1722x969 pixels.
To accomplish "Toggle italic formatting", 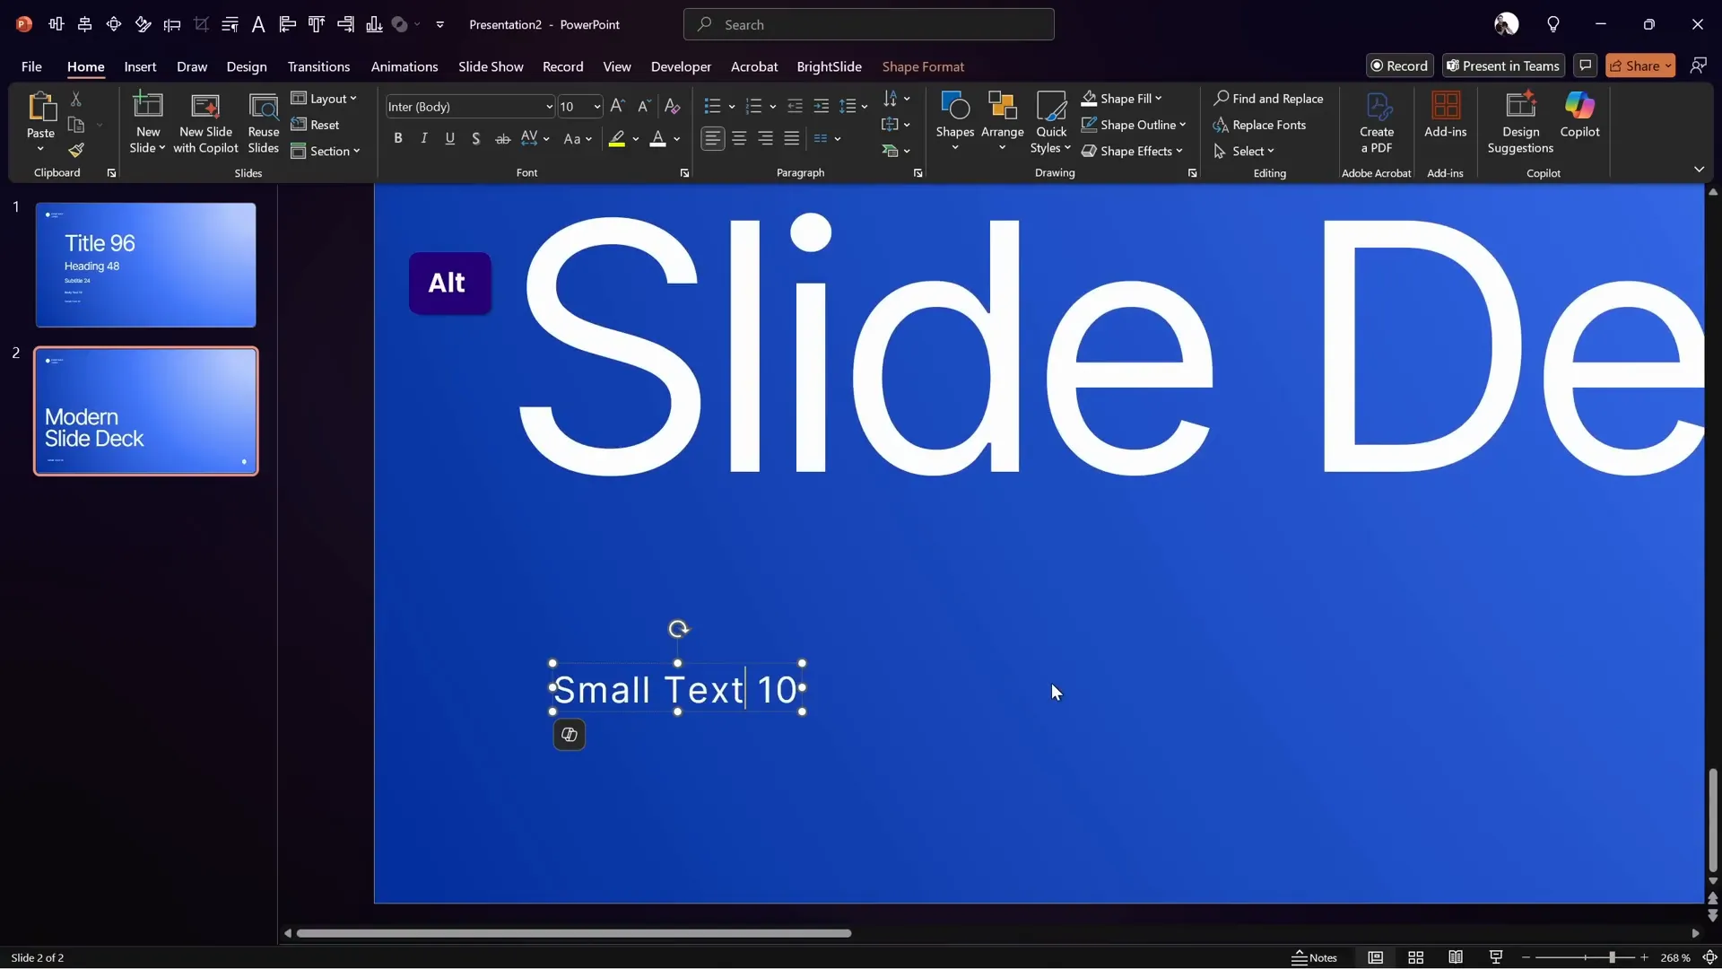I will [423, 138].
